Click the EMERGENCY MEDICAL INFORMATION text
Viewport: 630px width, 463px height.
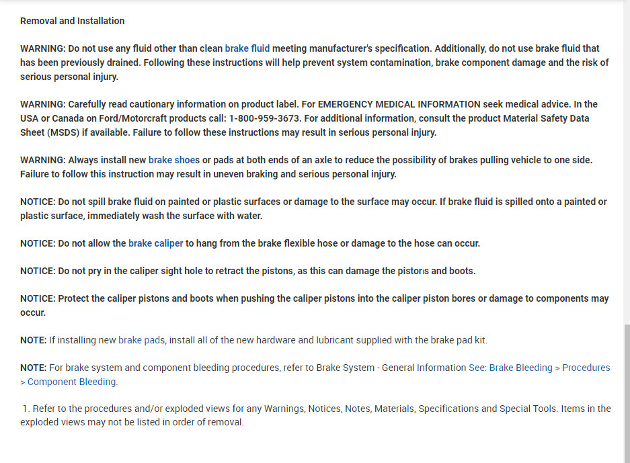tap(399, 104)
